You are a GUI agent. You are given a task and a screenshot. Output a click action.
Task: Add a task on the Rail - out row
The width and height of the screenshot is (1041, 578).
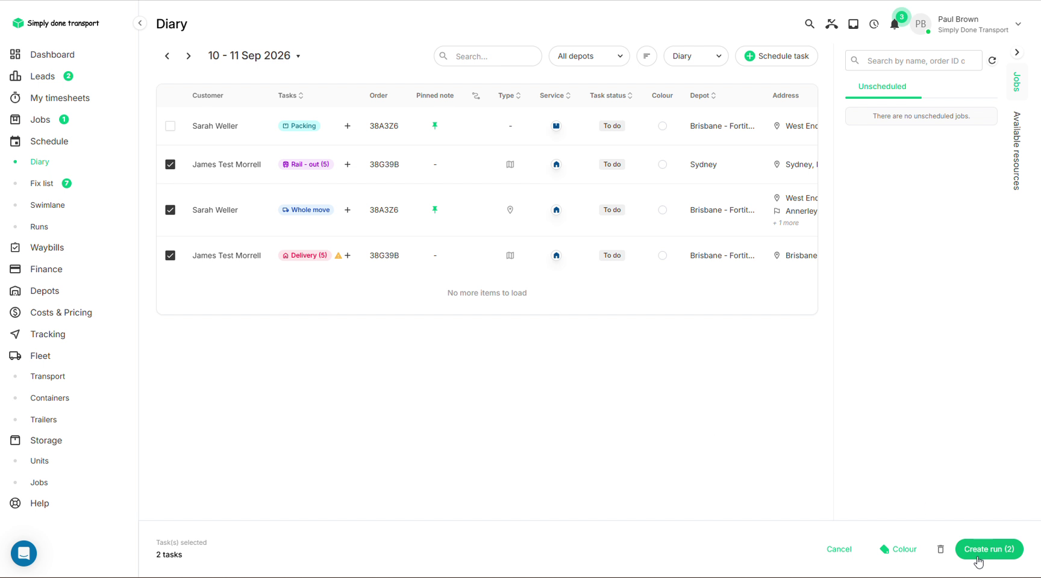pos(348,164)
